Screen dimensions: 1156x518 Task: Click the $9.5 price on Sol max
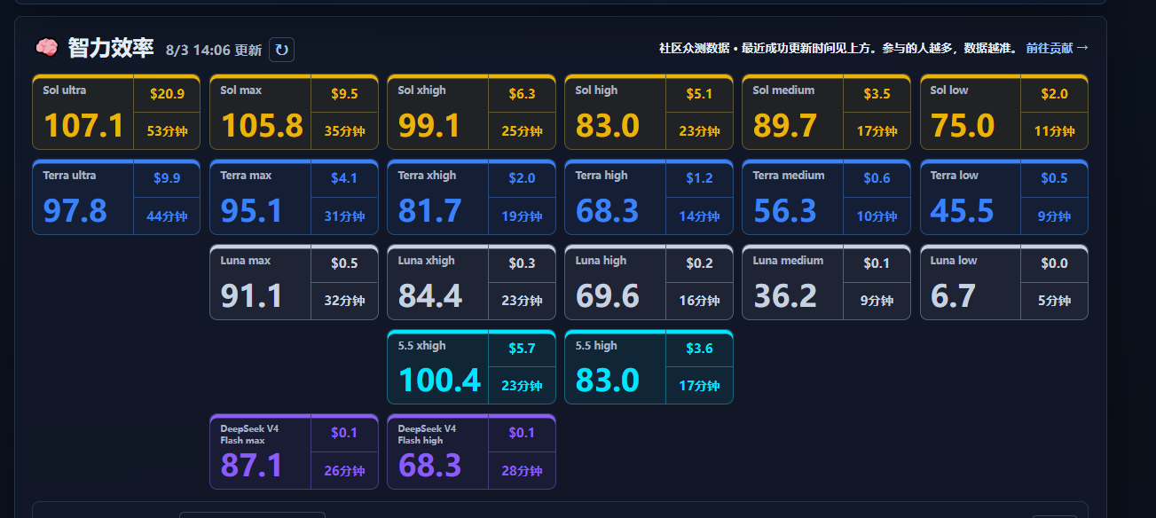click(x=344, y=94)
